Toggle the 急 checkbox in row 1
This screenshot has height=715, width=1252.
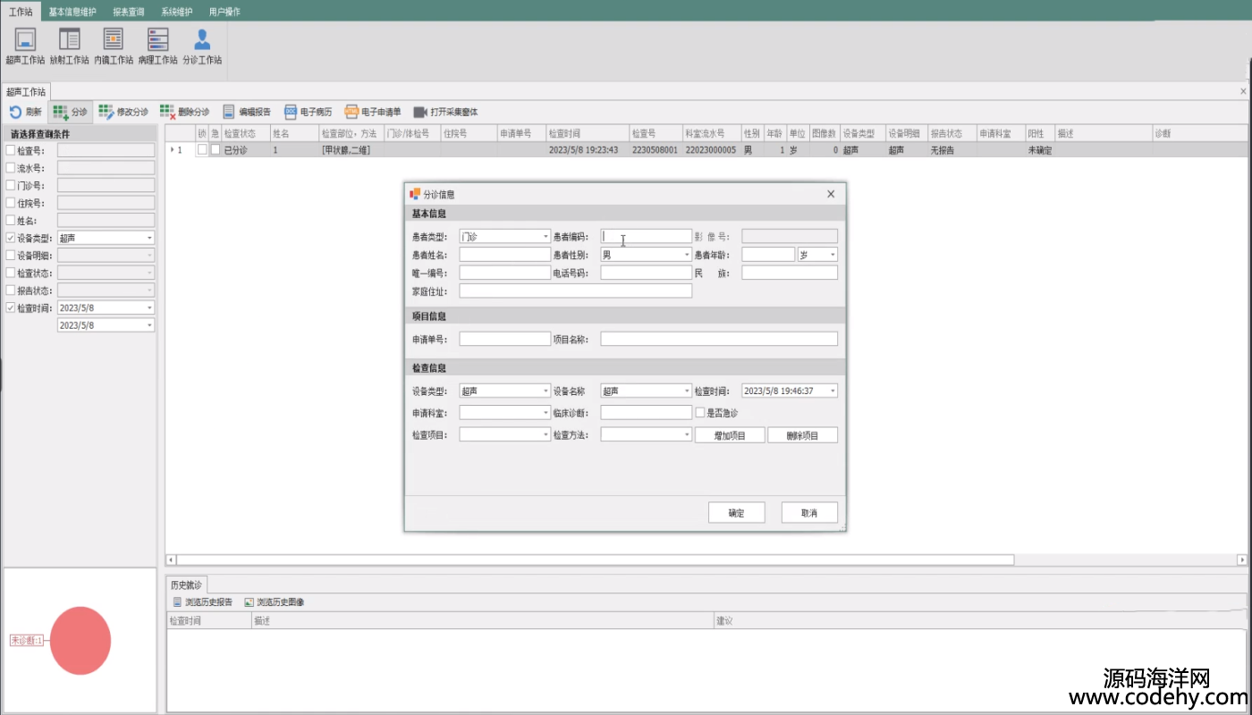tap(215, 150)
